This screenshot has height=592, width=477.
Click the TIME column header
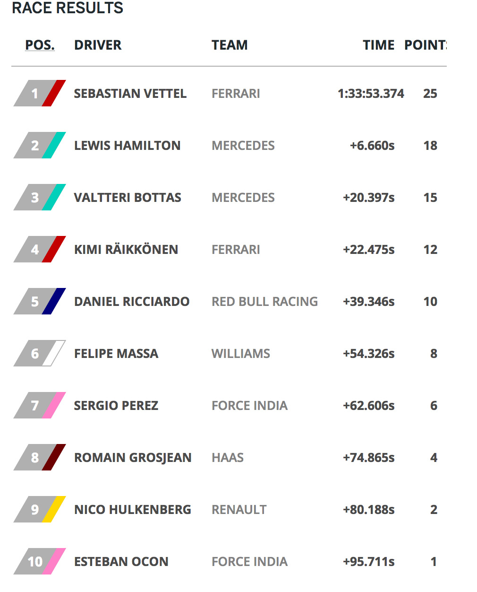click(x=378, y=45)
